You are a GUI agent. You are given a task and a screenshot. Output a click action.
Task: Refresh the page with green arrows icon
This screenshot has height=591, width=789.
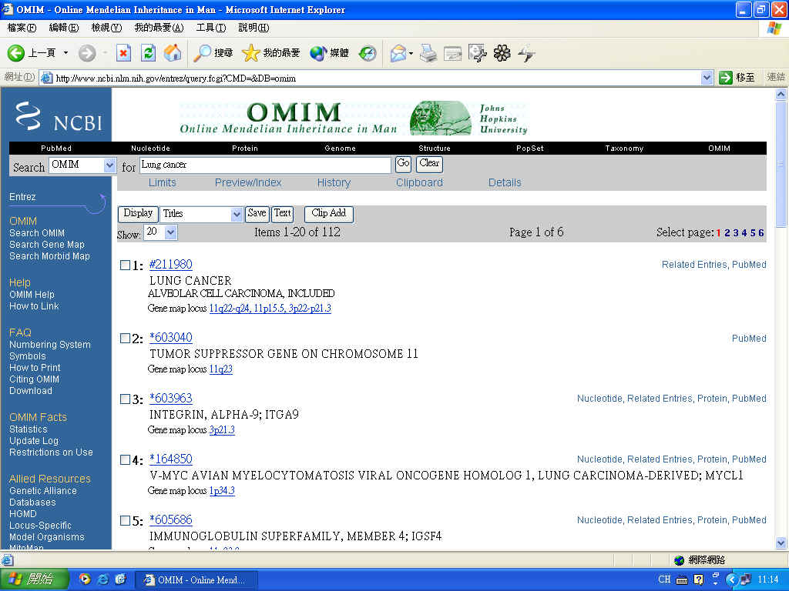[x=148, y=53]
